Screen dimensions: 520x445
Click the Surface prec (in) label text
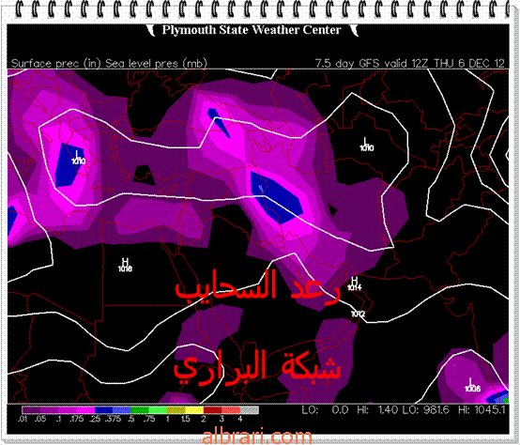(x=56, y=63)
